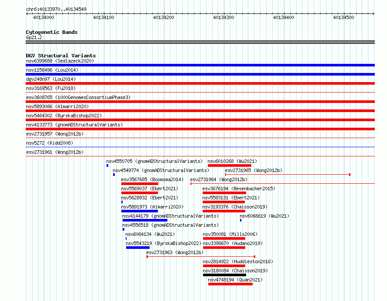Click esv2731965 (Wong2012b) label
The height and width of the screenshot is (301, 387).
coord(254,170)
